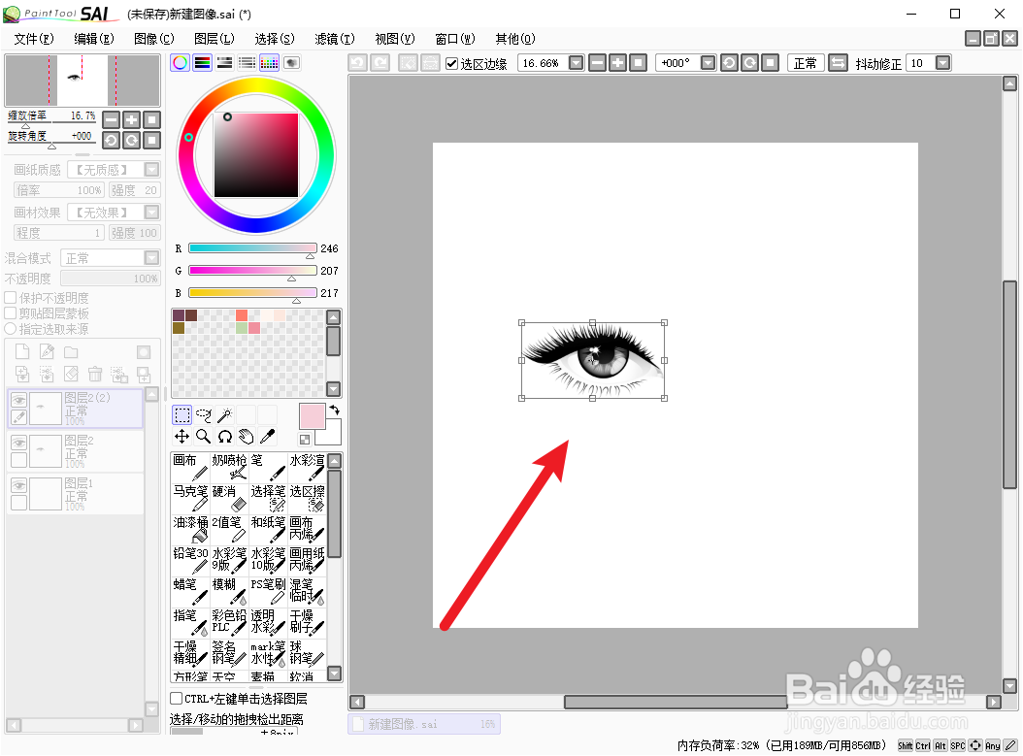Open the 混合模式 dropdown
Screen dimensions: 1023x756
click(x=152, y=258)
